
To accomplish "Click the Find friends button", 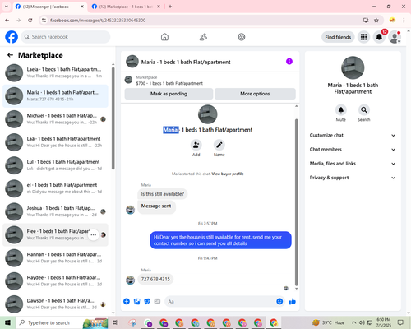I will click(x=338, y=37).
